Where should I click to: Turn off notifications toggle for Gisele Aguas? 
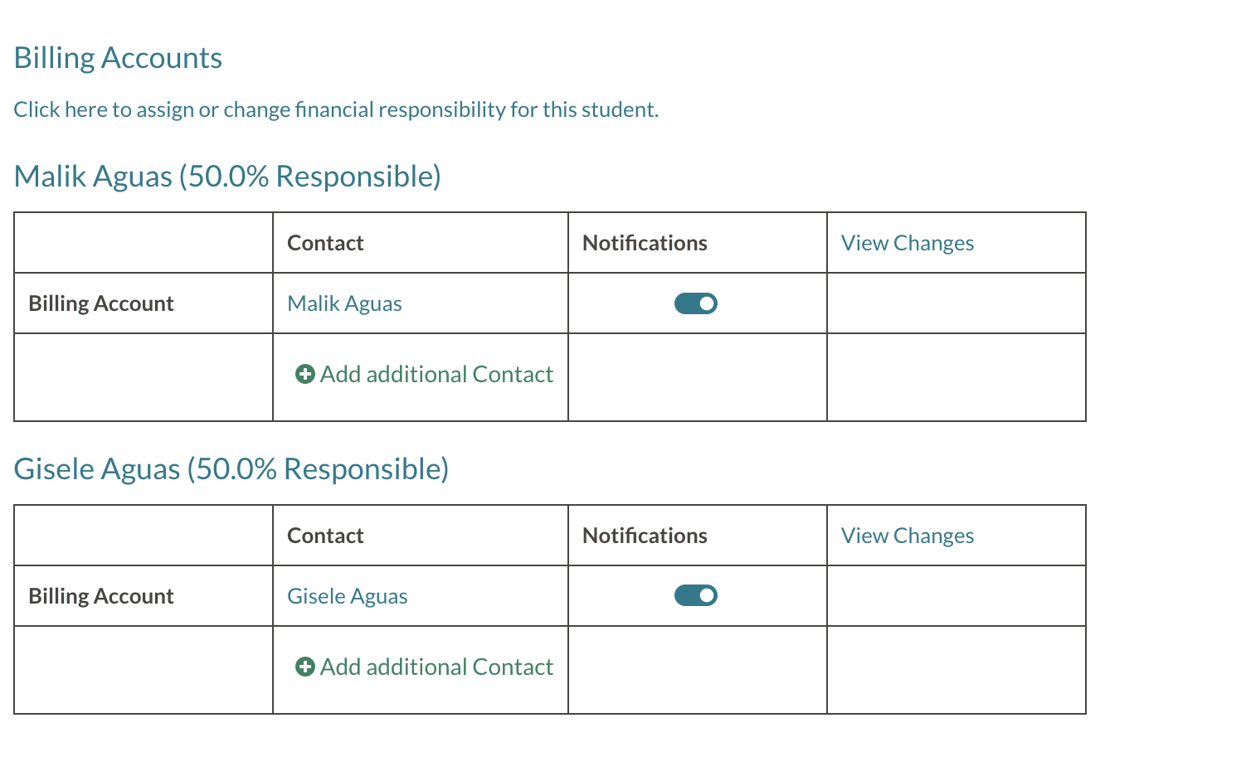[695, 595]
